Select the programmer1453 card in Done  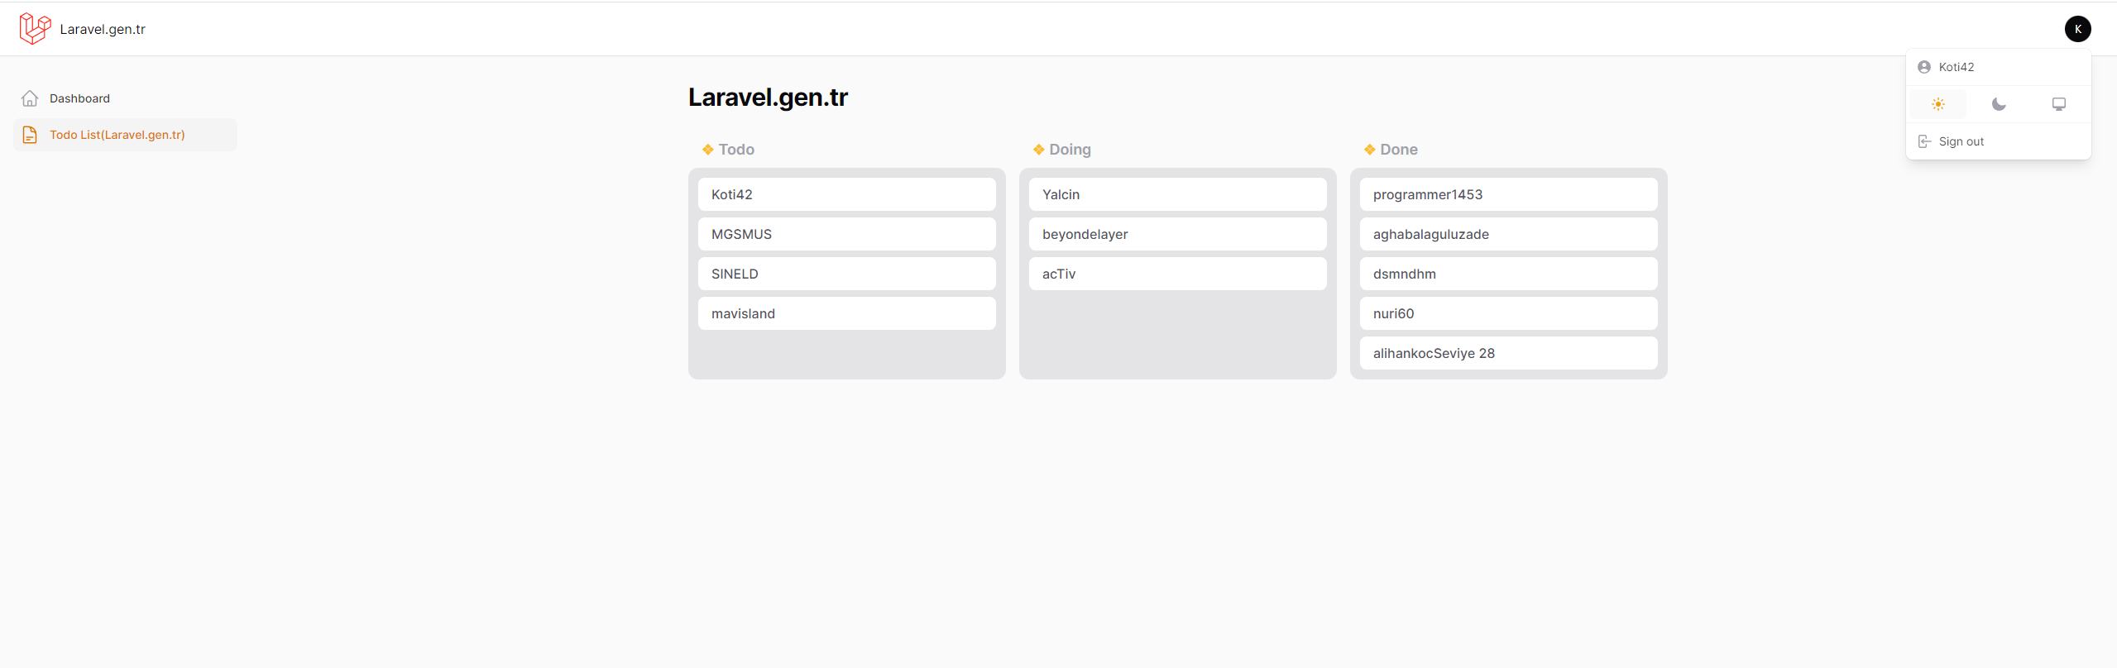[x=1509, y=194]
